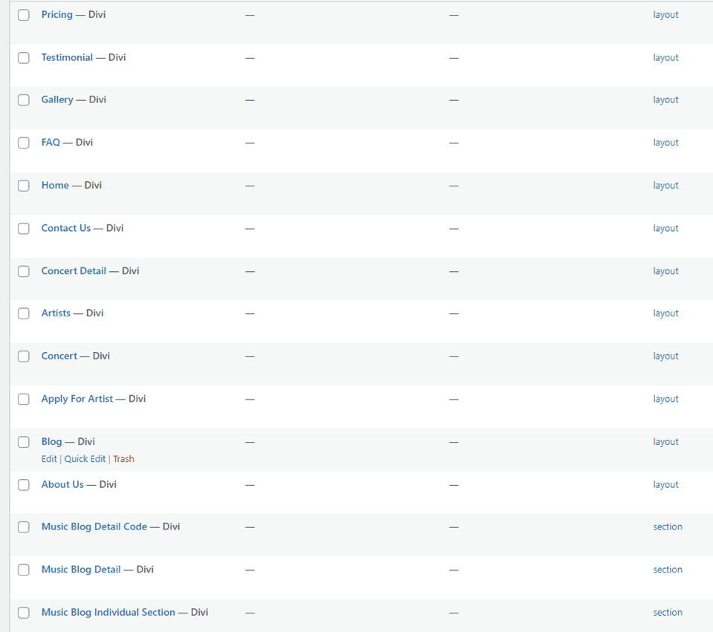Image resolution: width=713 pixels, height=632 pixels.
Task: Trash the Blog layout
Action: click(x=123, y=459)
